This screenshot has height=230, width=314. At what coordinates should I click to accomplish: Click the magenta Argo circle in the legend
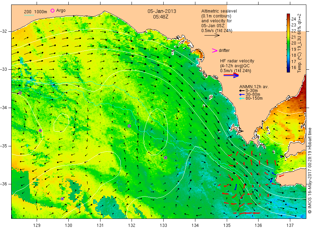tap(52, 10)
